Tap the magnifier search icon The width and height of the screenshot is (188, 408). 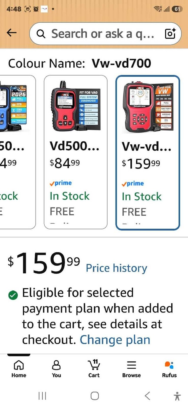click(41, 34)
